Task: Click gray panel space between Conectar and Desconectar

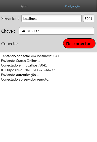Action: click(x=40, y=44)
